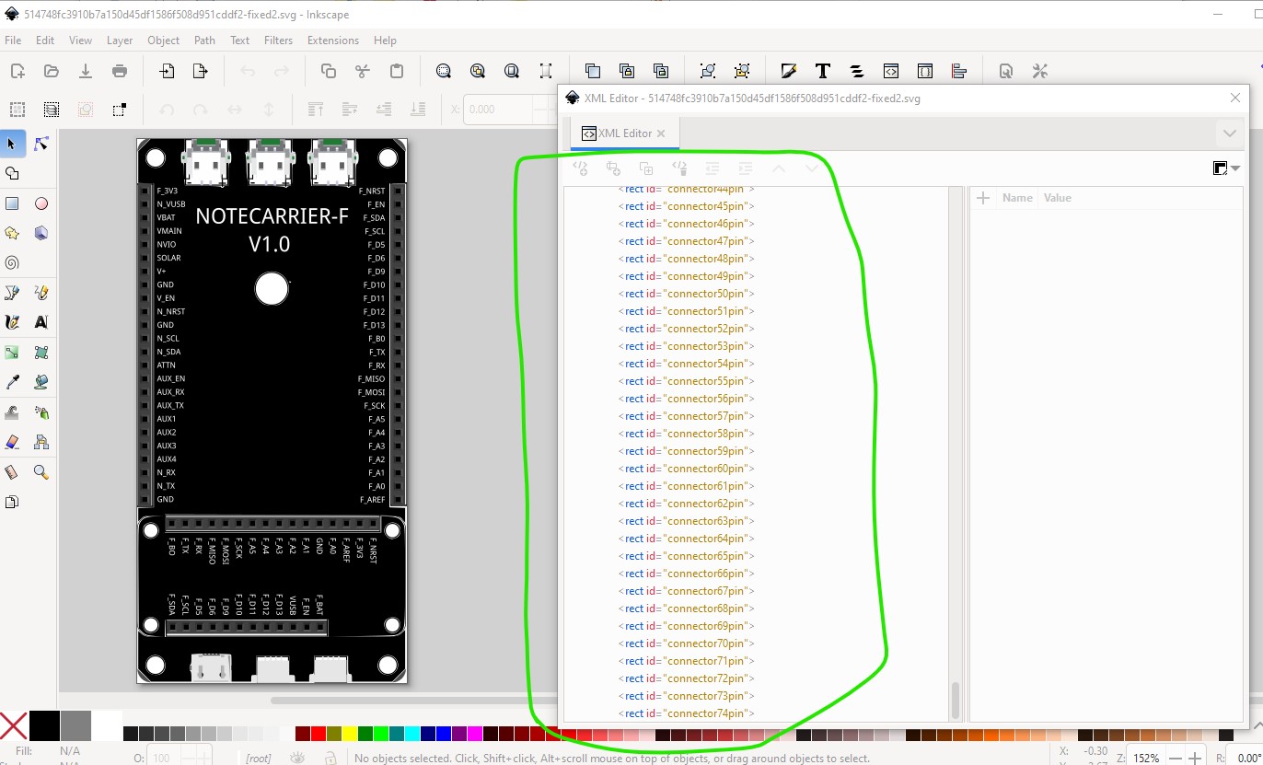This screenshot has height=765, width=1263.
Task: Open XML Editor layout dropdown
Action: [x=1226, y=168]
